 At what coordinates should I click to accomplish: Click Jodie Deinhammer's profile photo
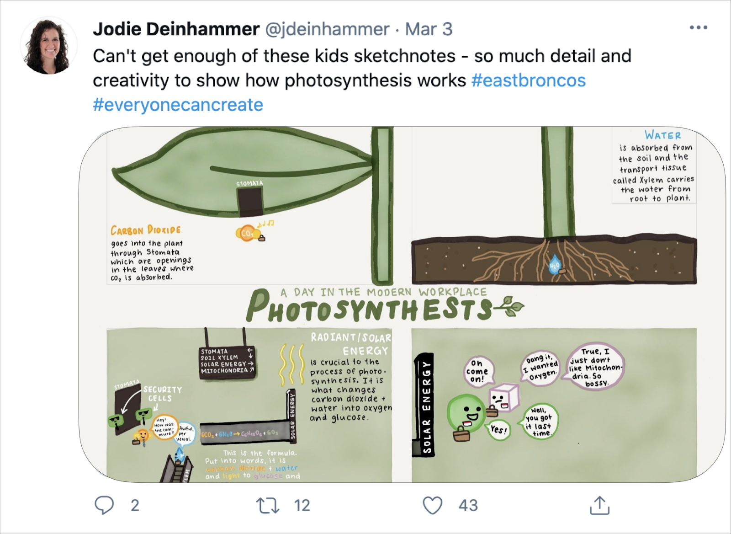tap(48, 46)
